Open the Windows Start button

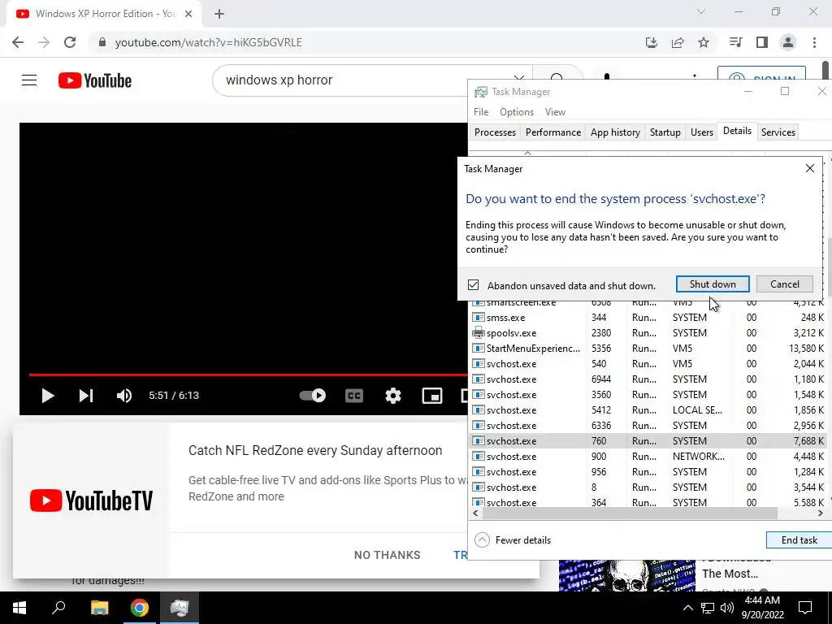tap(19, 608)
